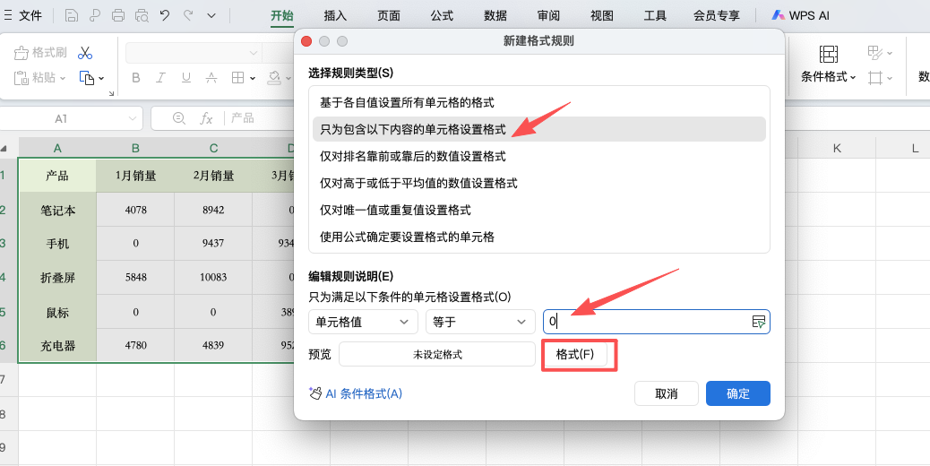Click the 条件格式 conditional formatting icon

pyautogui.click(x=828, y=54)
